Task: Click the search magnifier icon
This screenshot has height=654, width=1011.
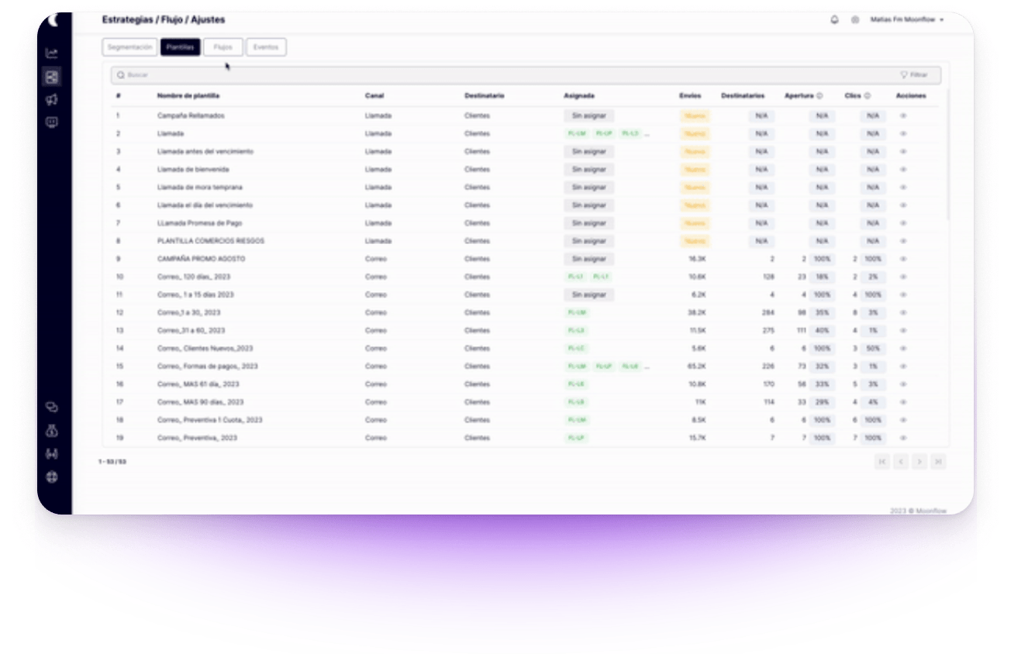Action: tap(121, 75)
